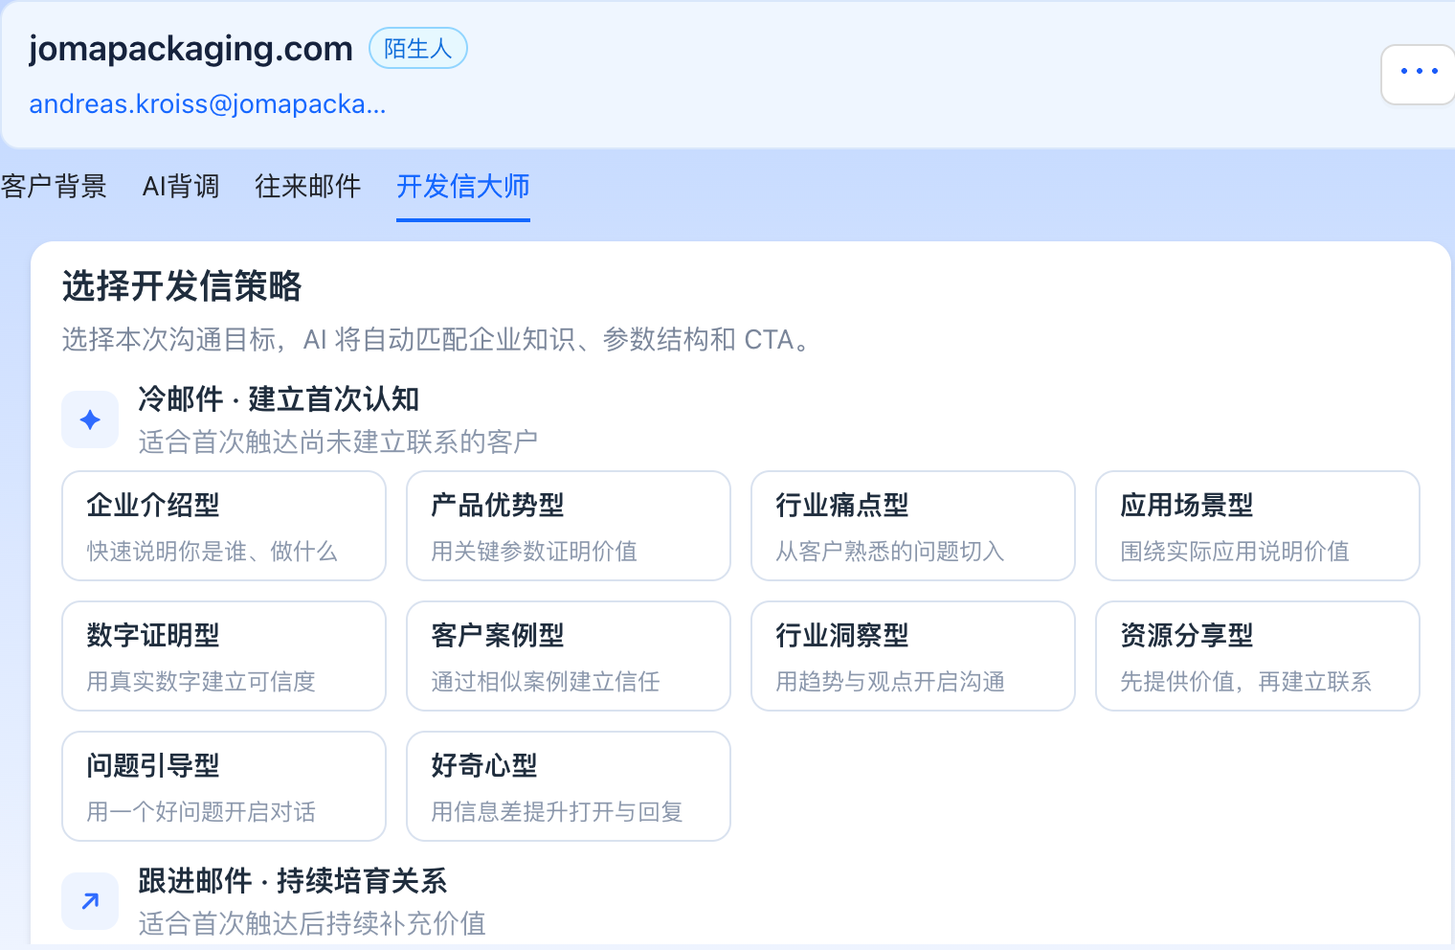Image resolution: width=1455 pixels, height=950 pixels.
Task: Click the 陌生人 tag badge
Action: (418, 48)
